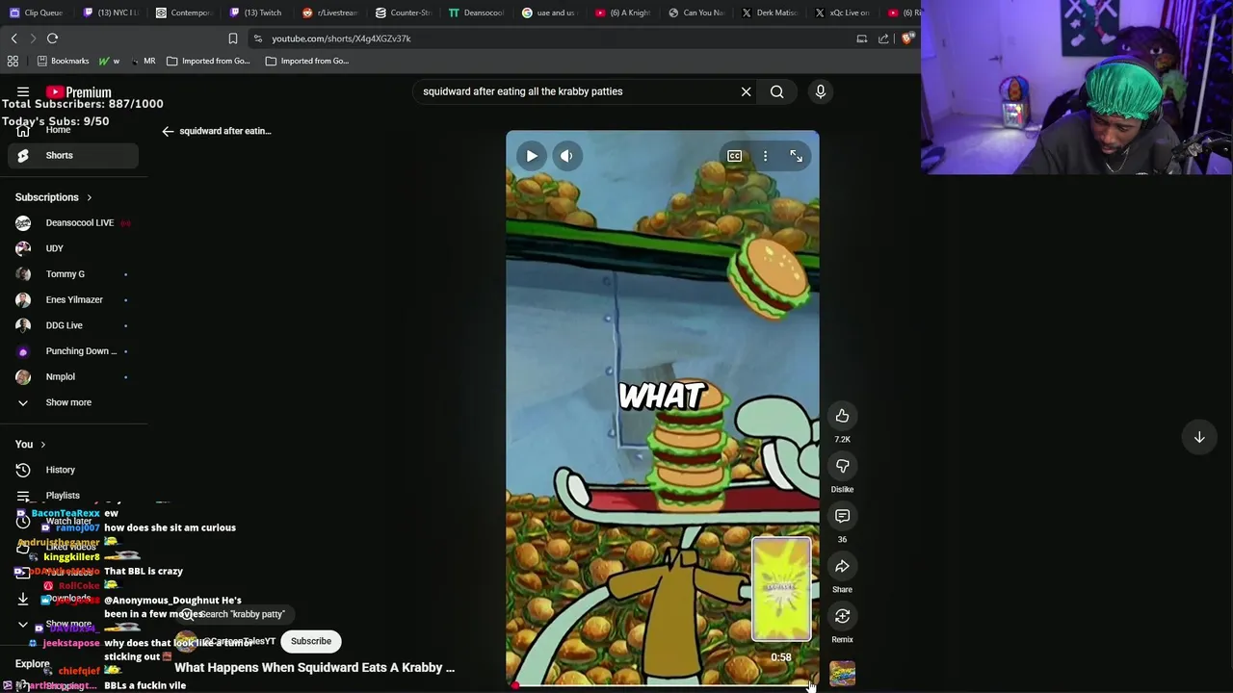Open the YouTube guide hamburger menu
Screen dimensions: 1233x693
23,92
